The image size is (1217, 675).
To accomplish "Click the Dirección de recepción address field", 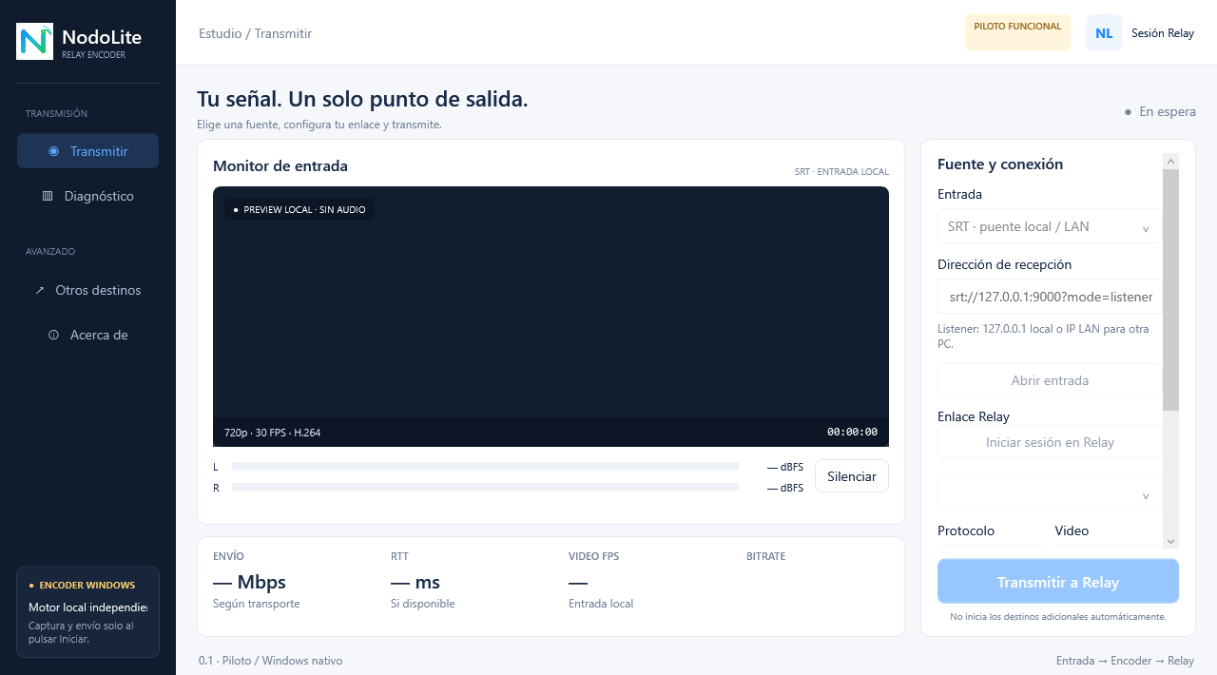I will point(1050,297).
